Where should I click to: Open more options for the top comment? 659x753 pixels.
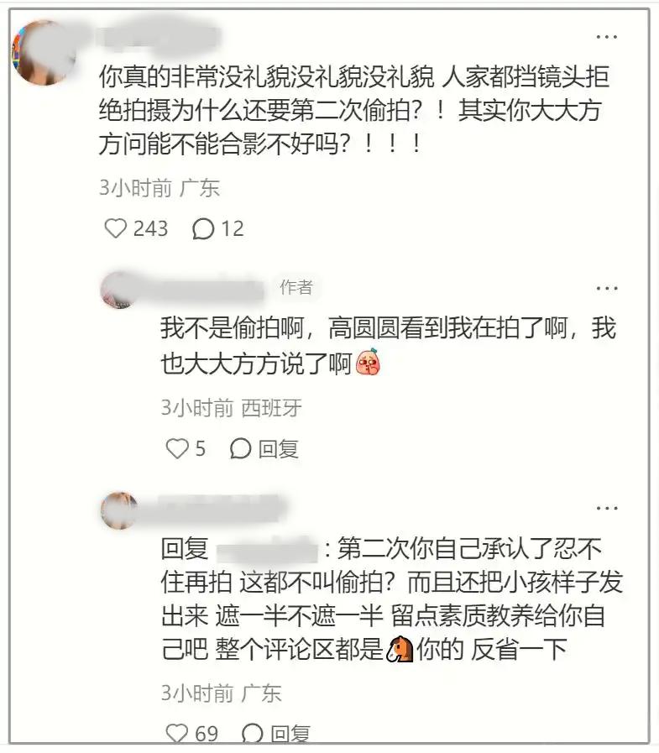(606, 36)
